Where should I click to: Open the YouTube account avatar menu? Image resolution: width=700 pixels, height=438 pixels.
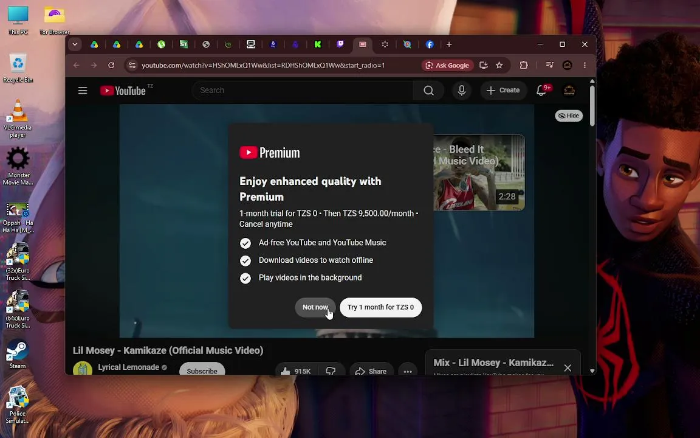(x=569, y=91)
